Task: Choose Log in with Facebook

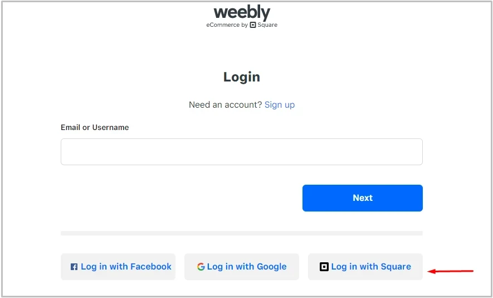Action: pos(118,267)
